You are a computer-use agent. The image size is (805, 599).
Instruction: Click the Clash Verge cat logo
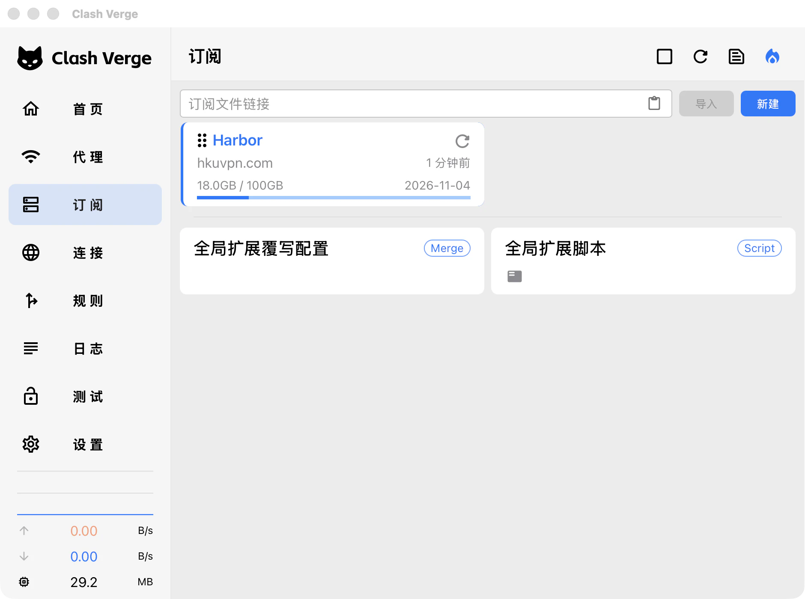coord(30,58)
